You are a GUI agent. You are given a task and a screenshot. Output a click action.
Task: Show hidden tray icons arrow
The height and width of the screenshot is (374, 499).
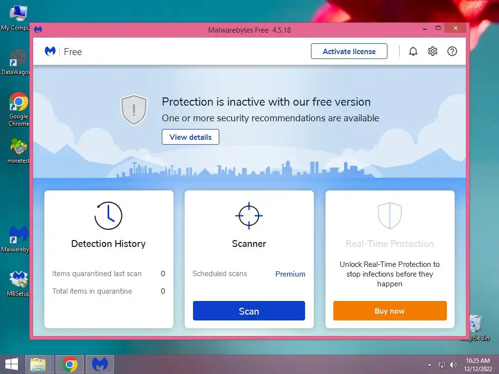(x=430, y=365)
